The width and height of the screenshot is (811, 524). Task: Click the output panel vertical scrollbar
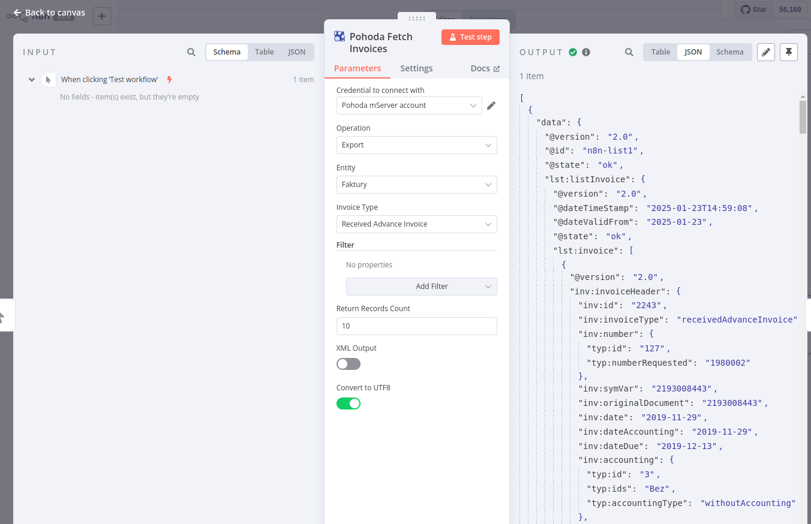803,117
